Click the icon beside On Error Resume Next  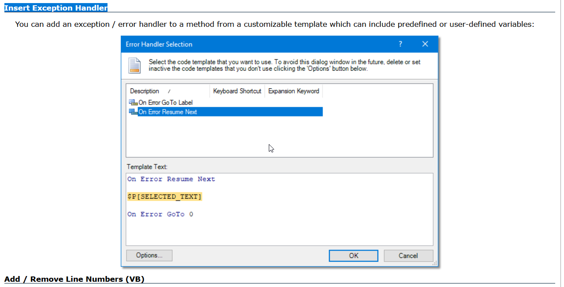click(133, 112)
